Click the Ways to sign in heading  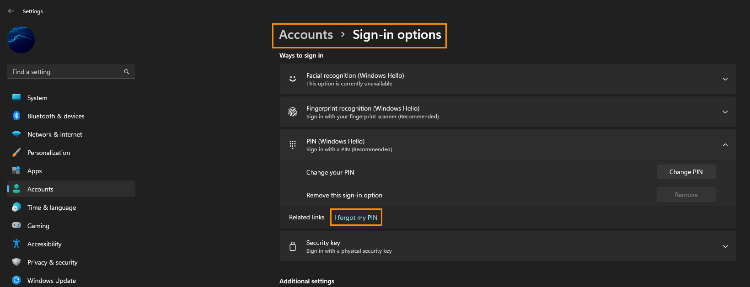[301, 55]
